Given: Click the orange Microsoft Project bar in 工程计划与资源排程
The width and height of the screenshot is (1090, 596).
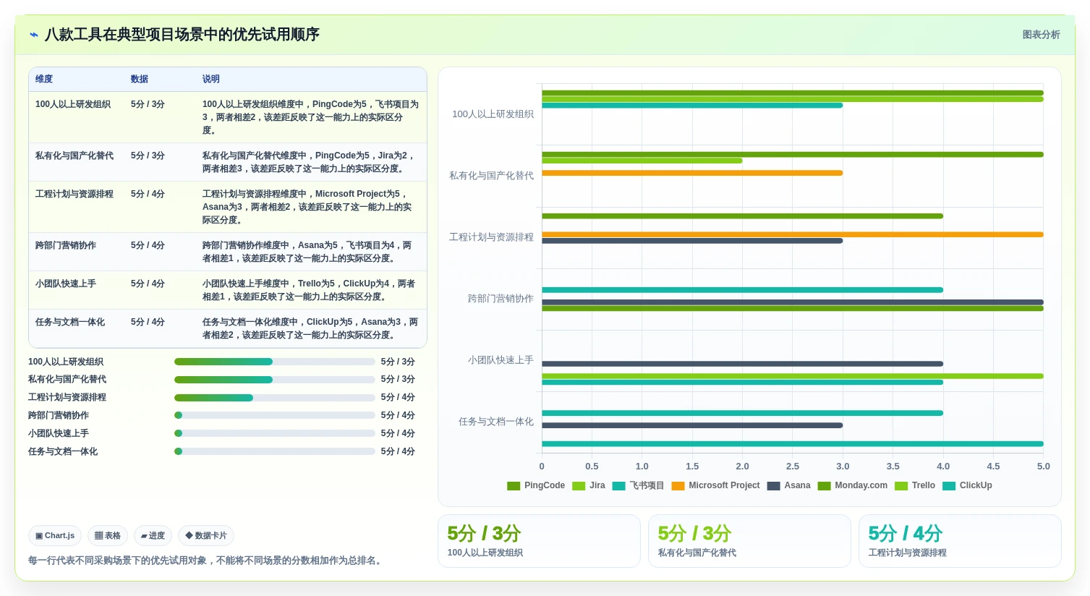Looking at the screenshot, I should (793, 234).
